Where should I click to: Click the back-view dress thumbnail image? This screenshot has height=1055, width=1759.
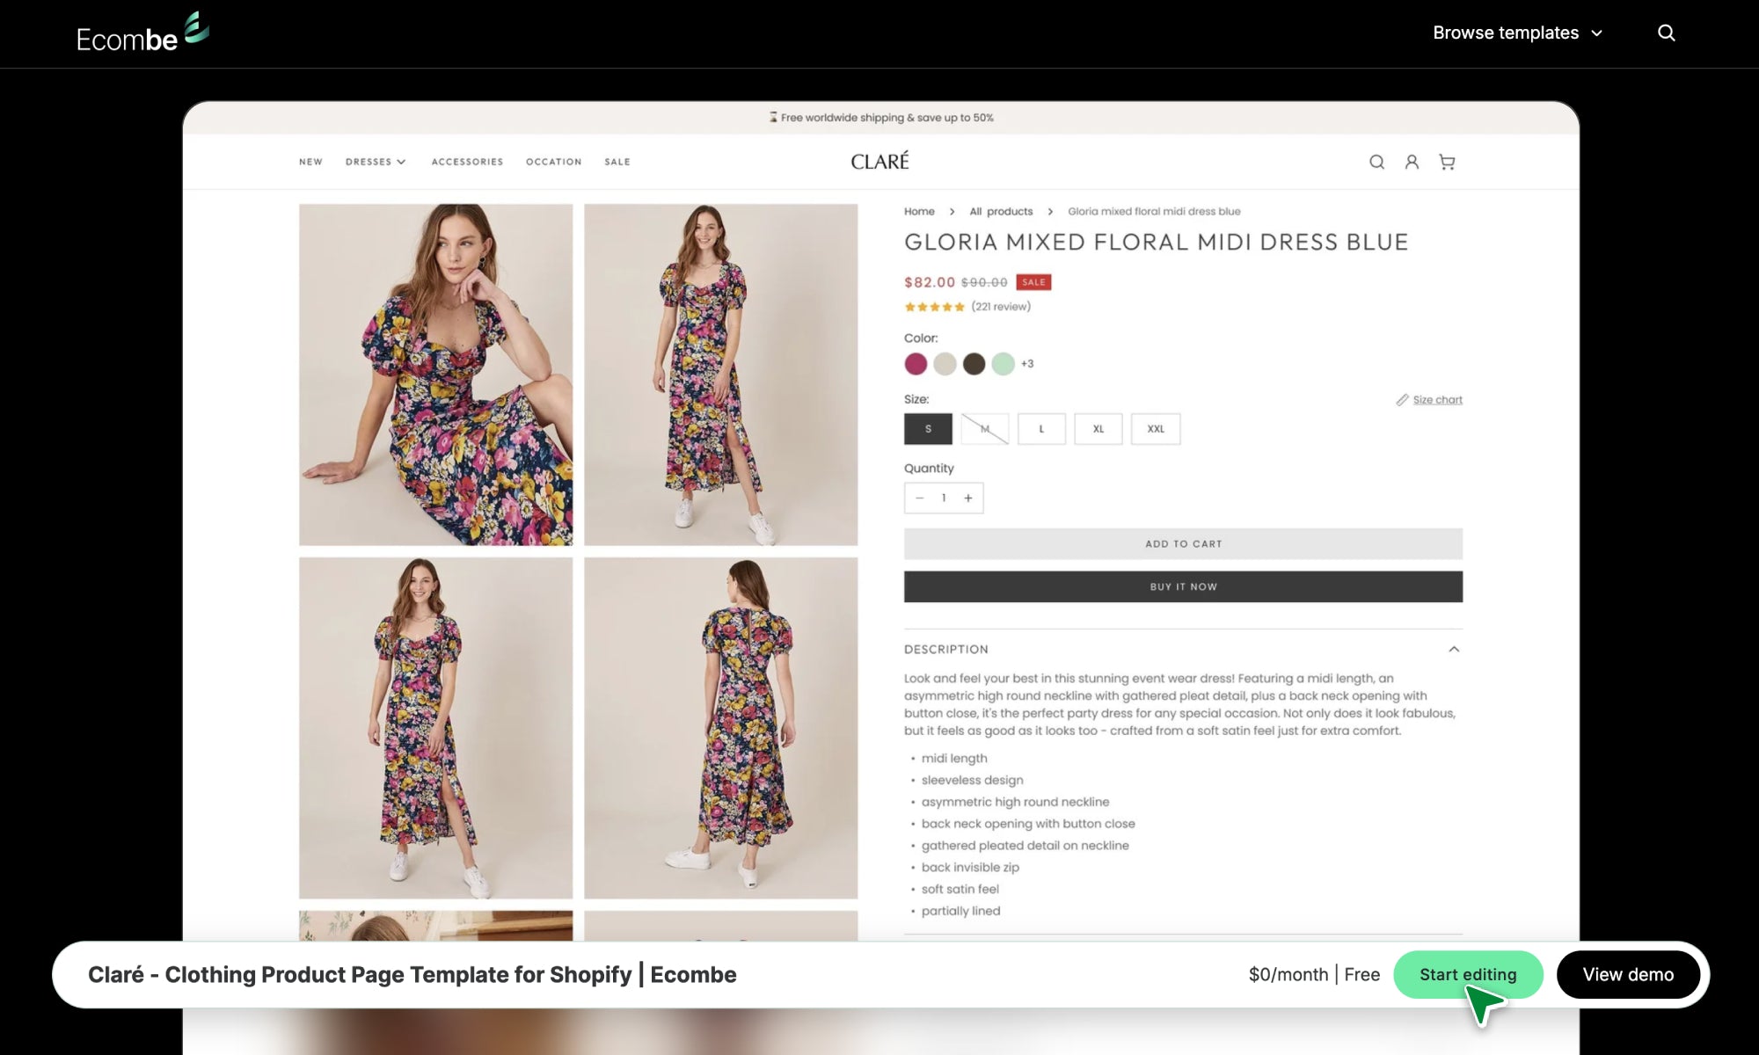[720, 728]
